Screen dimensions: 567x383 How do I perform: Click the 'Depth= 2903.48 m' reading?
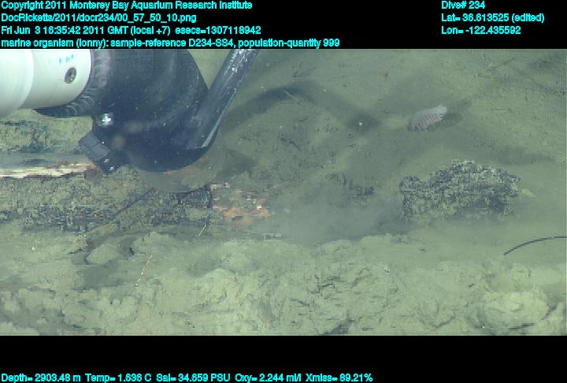point(41,378)
